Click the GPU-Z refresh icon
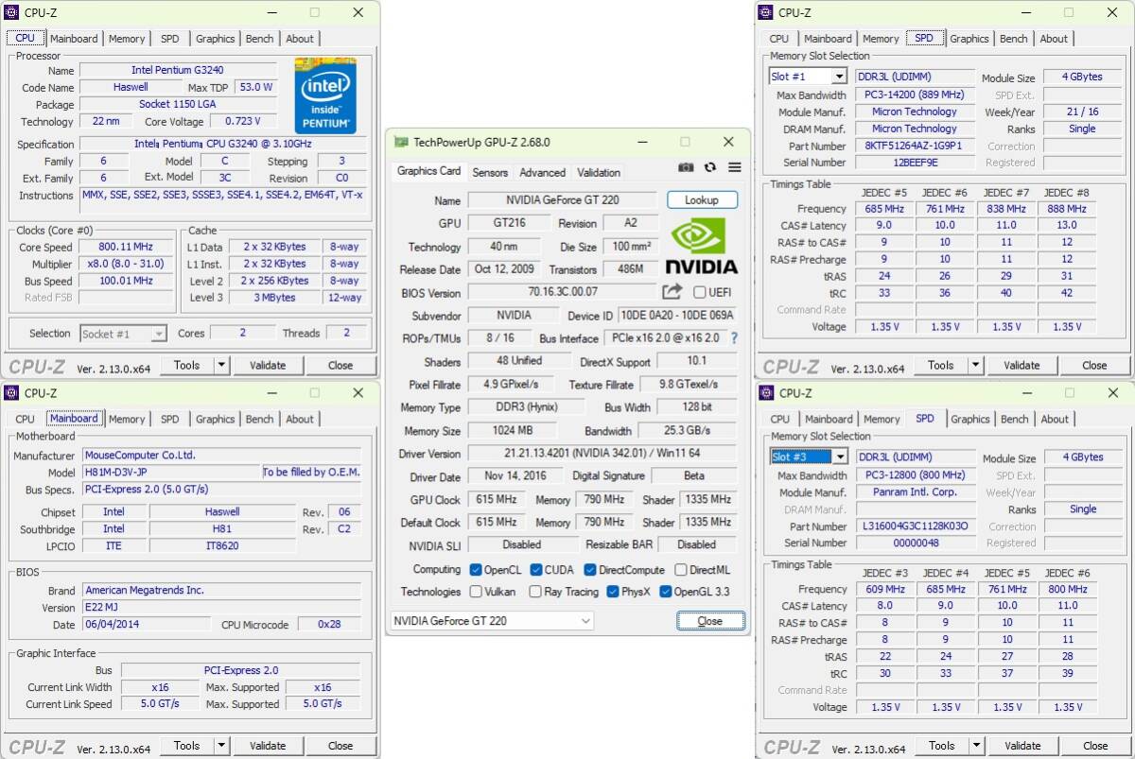 [x=710, y=167]
